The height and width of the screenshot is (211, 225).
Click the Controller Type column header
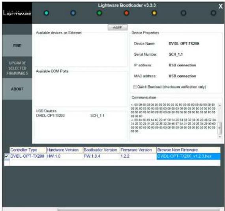[x=28, y=150]
